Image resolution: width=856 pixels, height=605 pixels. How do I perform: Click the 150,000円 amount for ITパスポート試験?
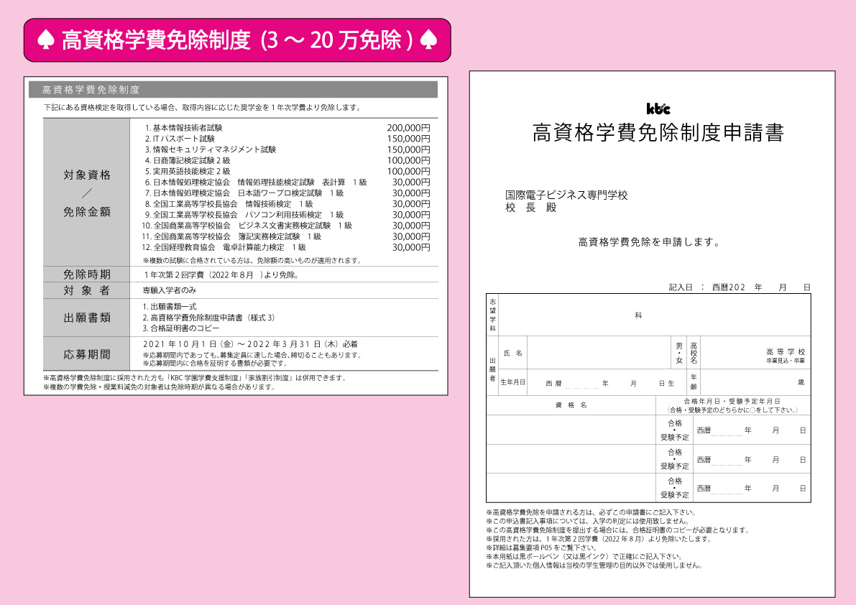[408, 139]
